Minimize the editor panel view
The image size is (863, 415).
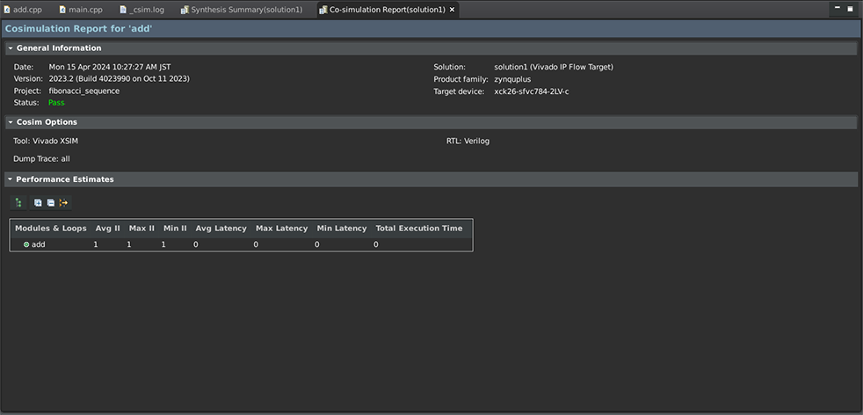(x=836, y=9)
